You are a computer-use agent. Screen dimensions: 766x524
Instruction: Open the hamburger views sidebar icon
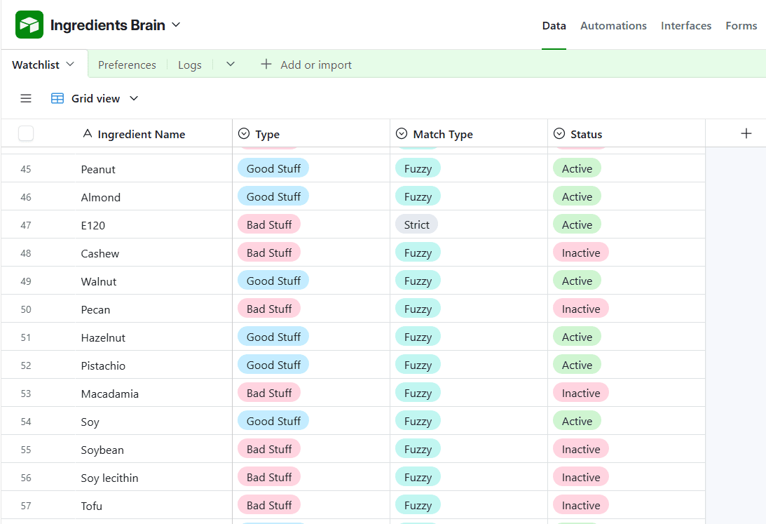pyautogui.click(x=26, y=99)
